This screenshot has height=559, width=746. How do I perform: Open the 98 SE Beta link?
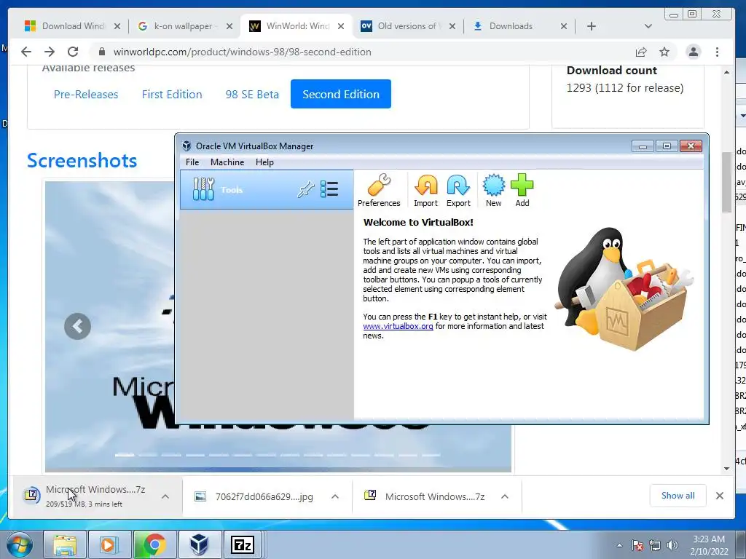click(x=252, y=94)
